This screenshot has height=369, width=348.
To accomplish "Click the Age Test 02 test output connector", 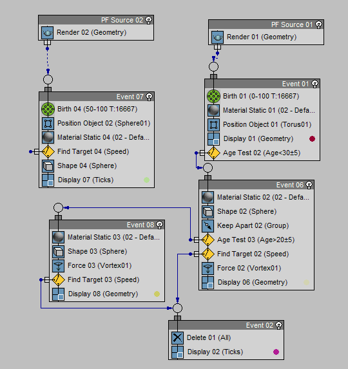I will pos(202,153).
